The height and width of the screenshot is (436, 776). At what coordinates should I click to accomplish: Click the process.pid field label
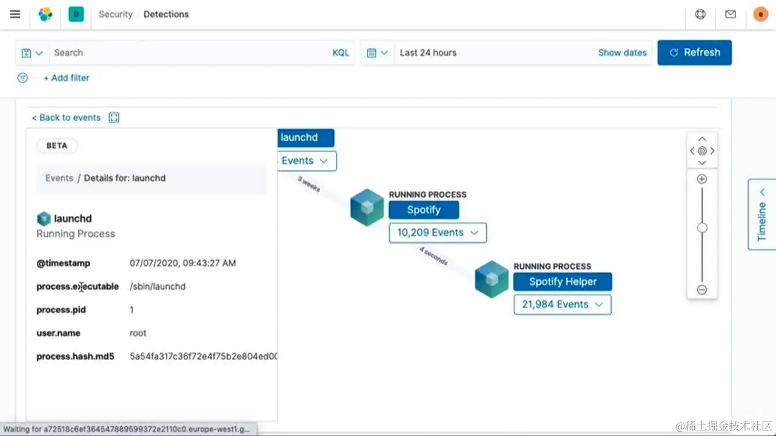[x=61, y=310]
